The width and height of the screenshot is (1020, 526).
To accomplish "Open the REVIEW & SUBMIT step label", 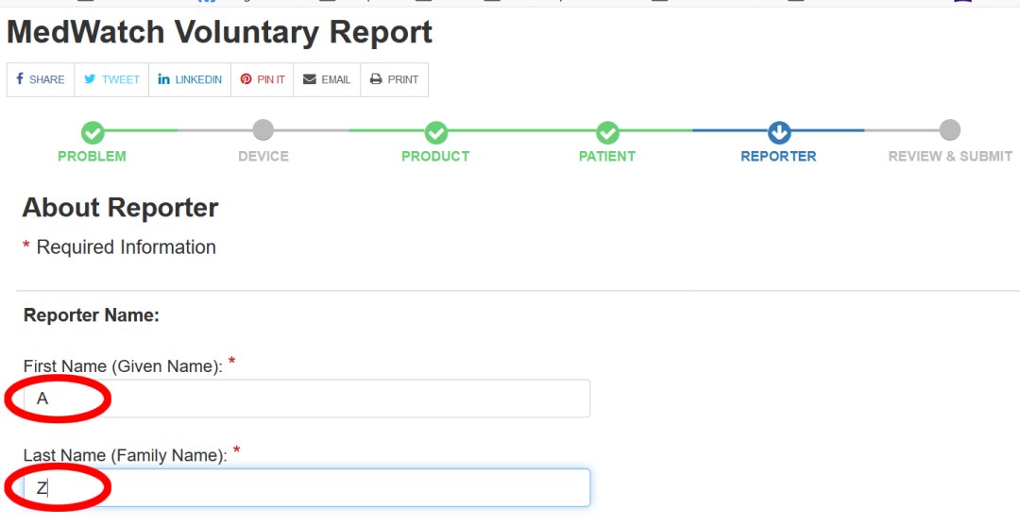I will tap(950, 157).
